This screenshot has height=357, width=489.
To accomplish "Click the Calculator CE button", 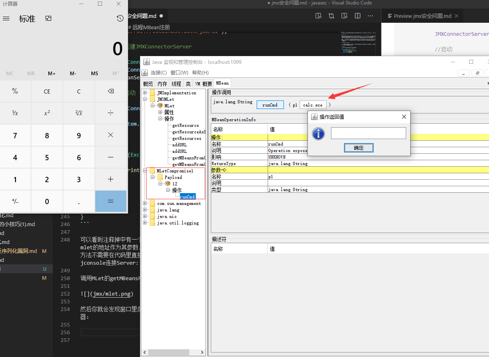I will click(47, 91).
